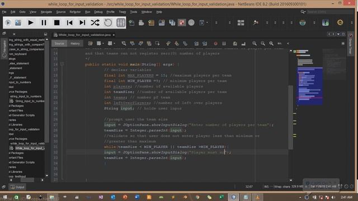This screenshot has width=358, height=201.
Task: Click the shift line left icon
Action: [196, 44]
